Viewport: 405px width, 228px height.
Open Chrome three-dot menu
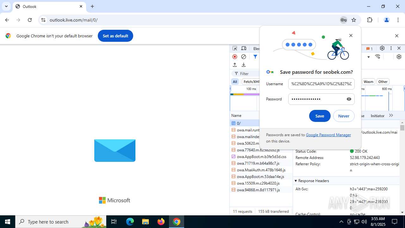[398, 20]
